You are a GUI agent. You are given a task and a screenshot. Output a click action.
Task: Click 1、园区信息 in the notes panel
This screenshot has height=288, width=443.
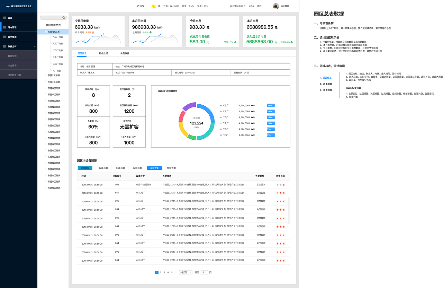(325, 78)
